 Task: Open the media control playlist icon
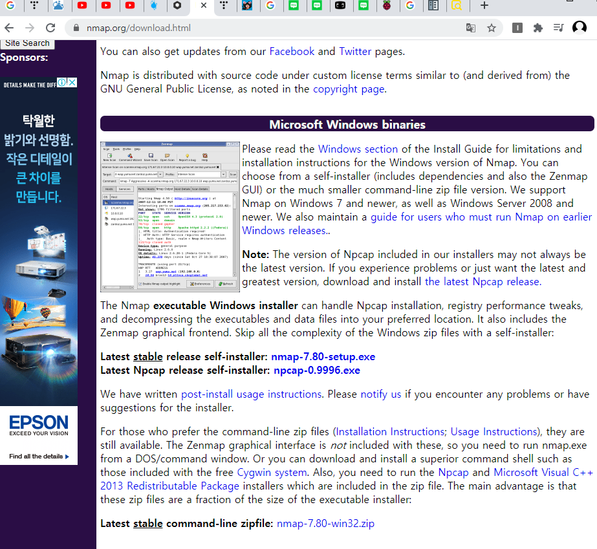point(559,28)
